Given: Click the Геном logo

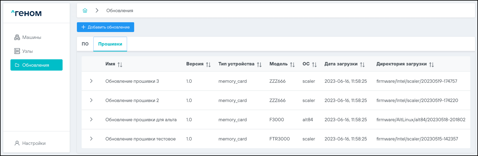Looking at the screenshot, I should (x=27, y=13).
